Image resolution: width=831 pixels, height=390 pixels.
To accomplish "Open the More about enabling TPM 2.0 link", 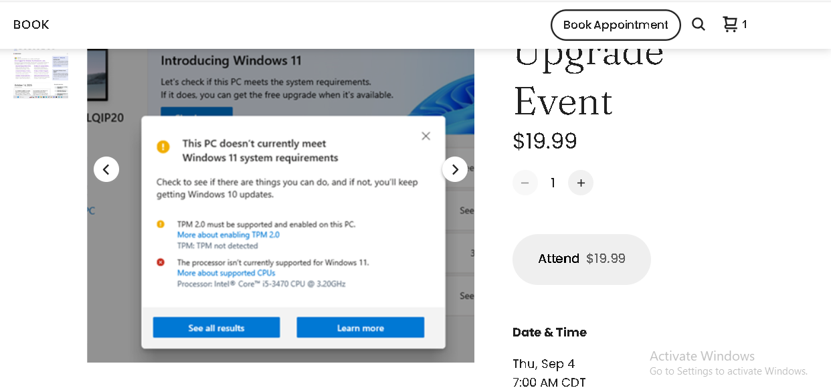I will pos(228,235).
